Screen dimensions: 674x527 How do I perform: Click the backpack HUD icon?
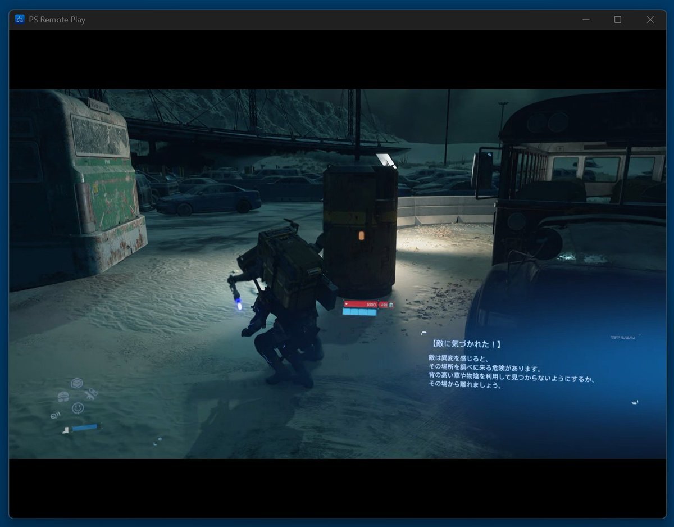63,397
